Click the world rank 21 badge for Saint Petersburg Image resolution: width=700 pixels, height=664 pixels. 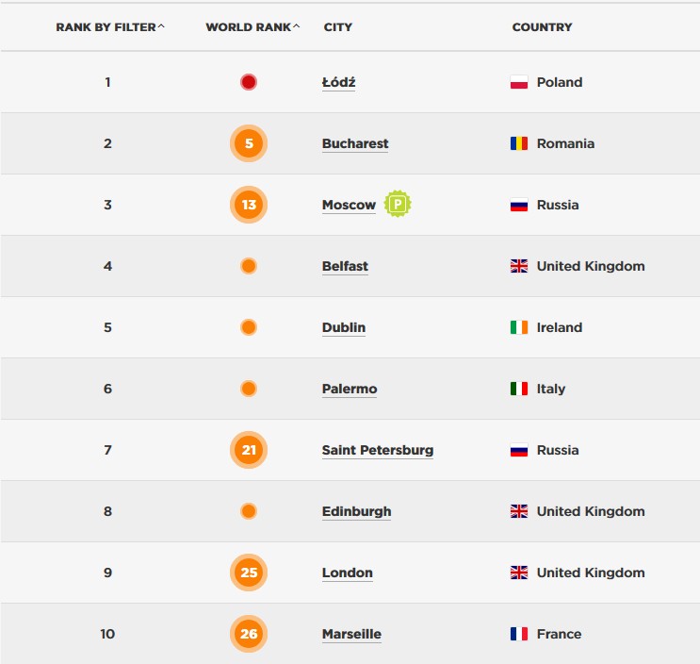249,450
